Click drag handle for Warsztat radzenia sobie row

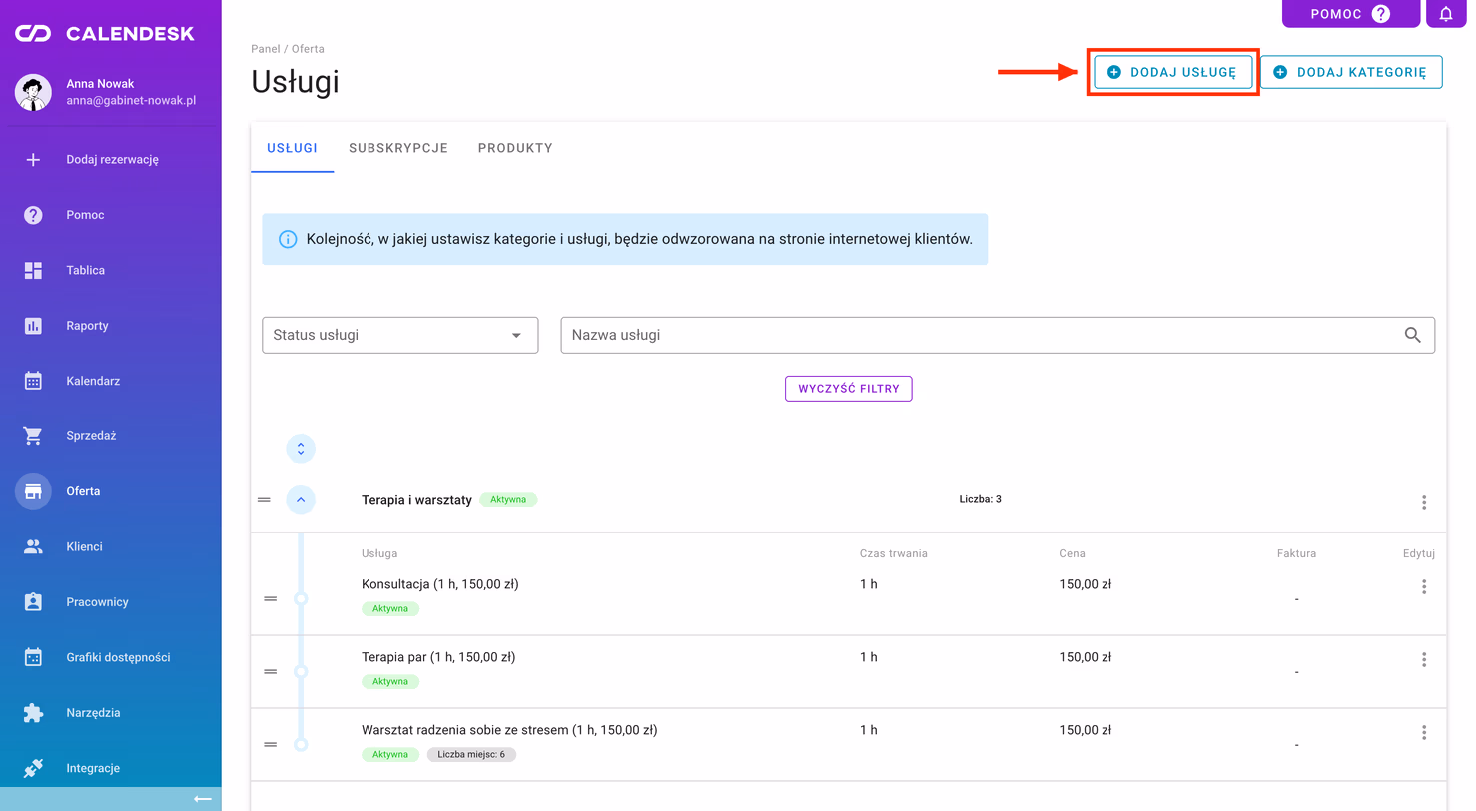[270, 744]
